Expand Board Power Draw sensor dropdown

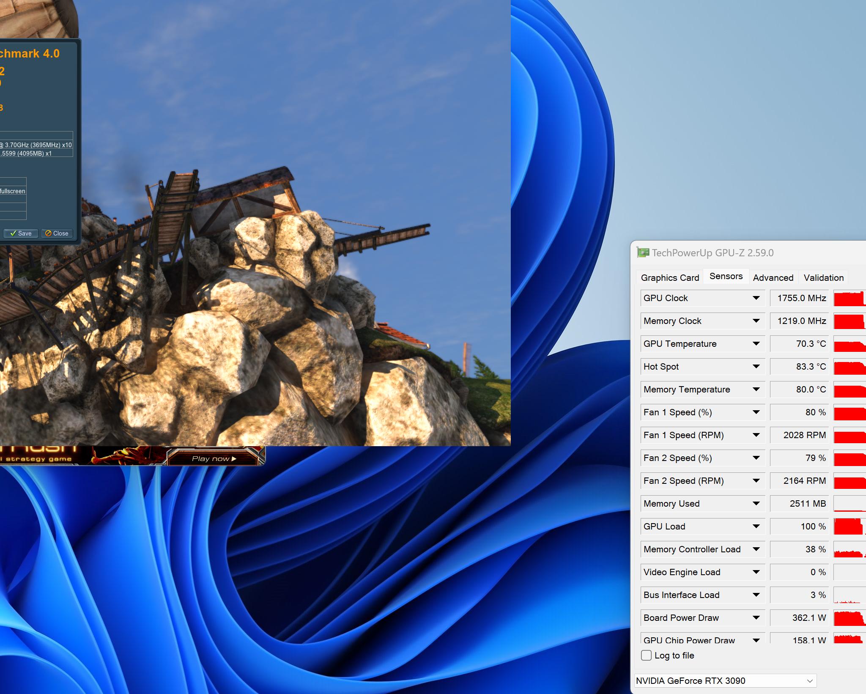tap(756, 618)
